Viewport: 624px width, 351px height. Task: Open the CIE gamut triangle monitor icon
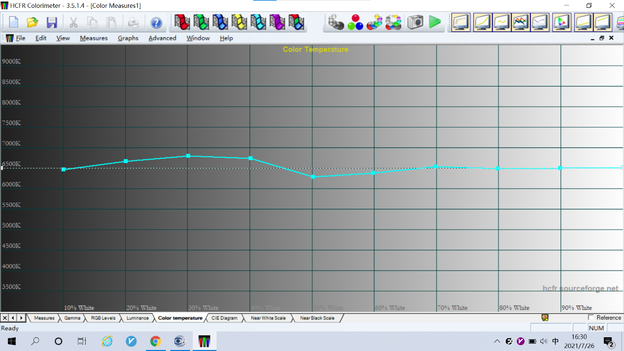pos(562,22)
